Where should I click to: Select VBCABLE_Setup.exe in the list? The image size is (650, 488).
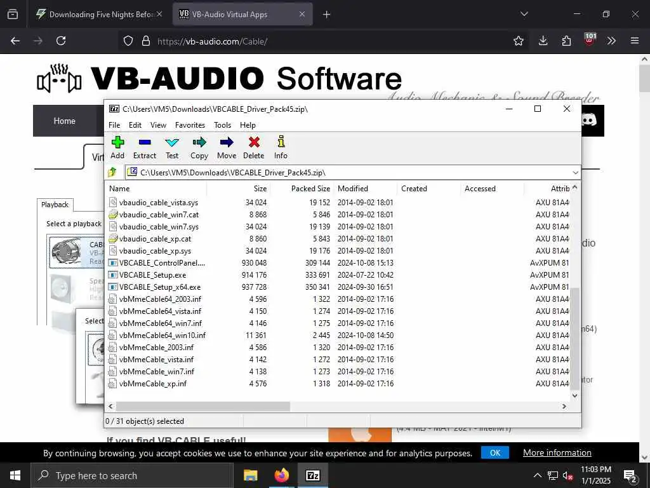click(x=152, y=274)
